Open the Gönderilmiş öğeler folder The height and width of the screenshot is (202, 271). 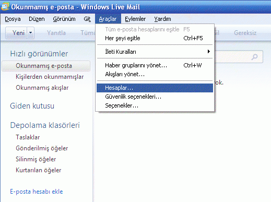coord(42,148)
